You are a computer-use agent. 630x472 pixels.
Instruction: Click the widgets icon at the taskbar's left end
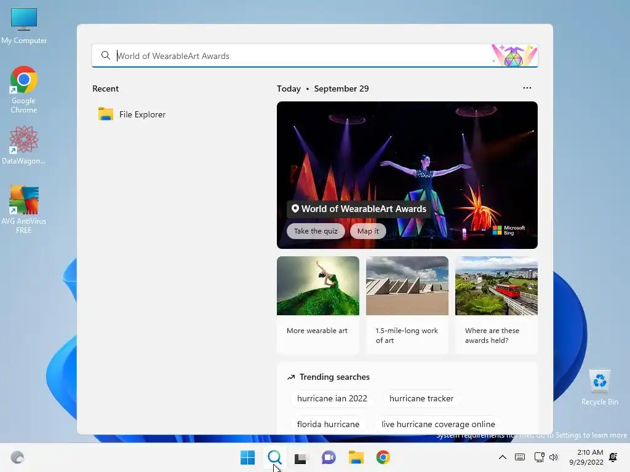[17, 457]
